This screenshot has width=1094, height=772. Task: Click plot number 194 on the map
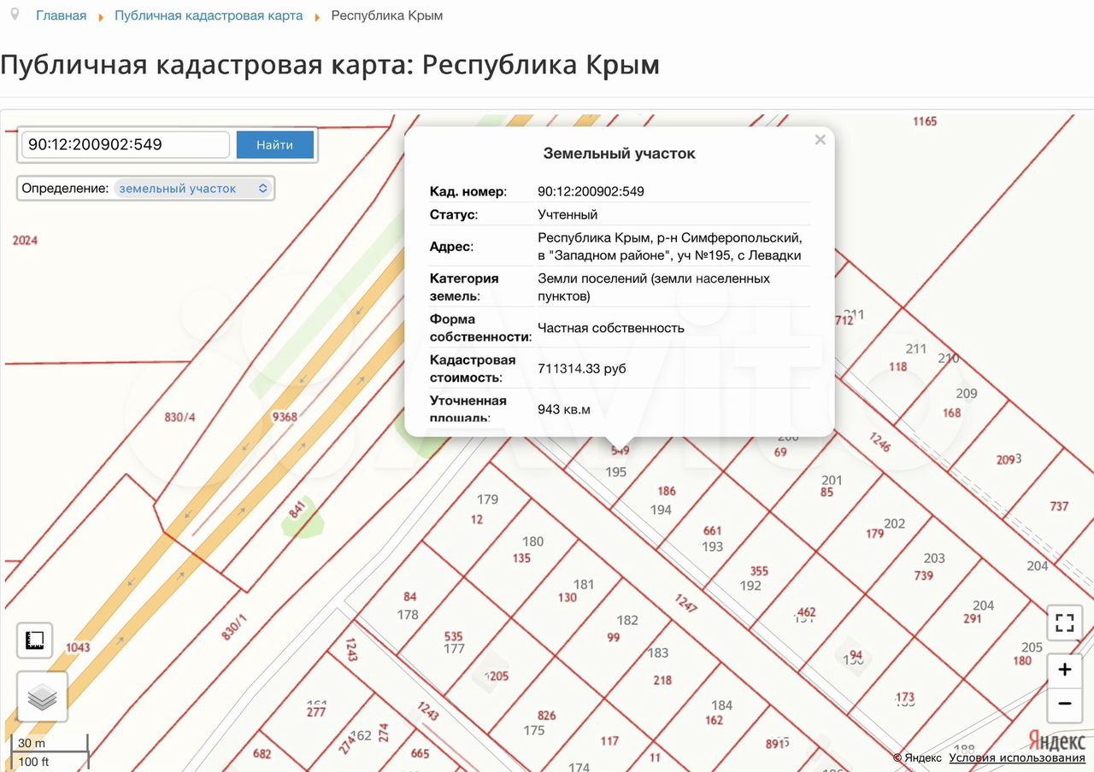tap(661, 510)
